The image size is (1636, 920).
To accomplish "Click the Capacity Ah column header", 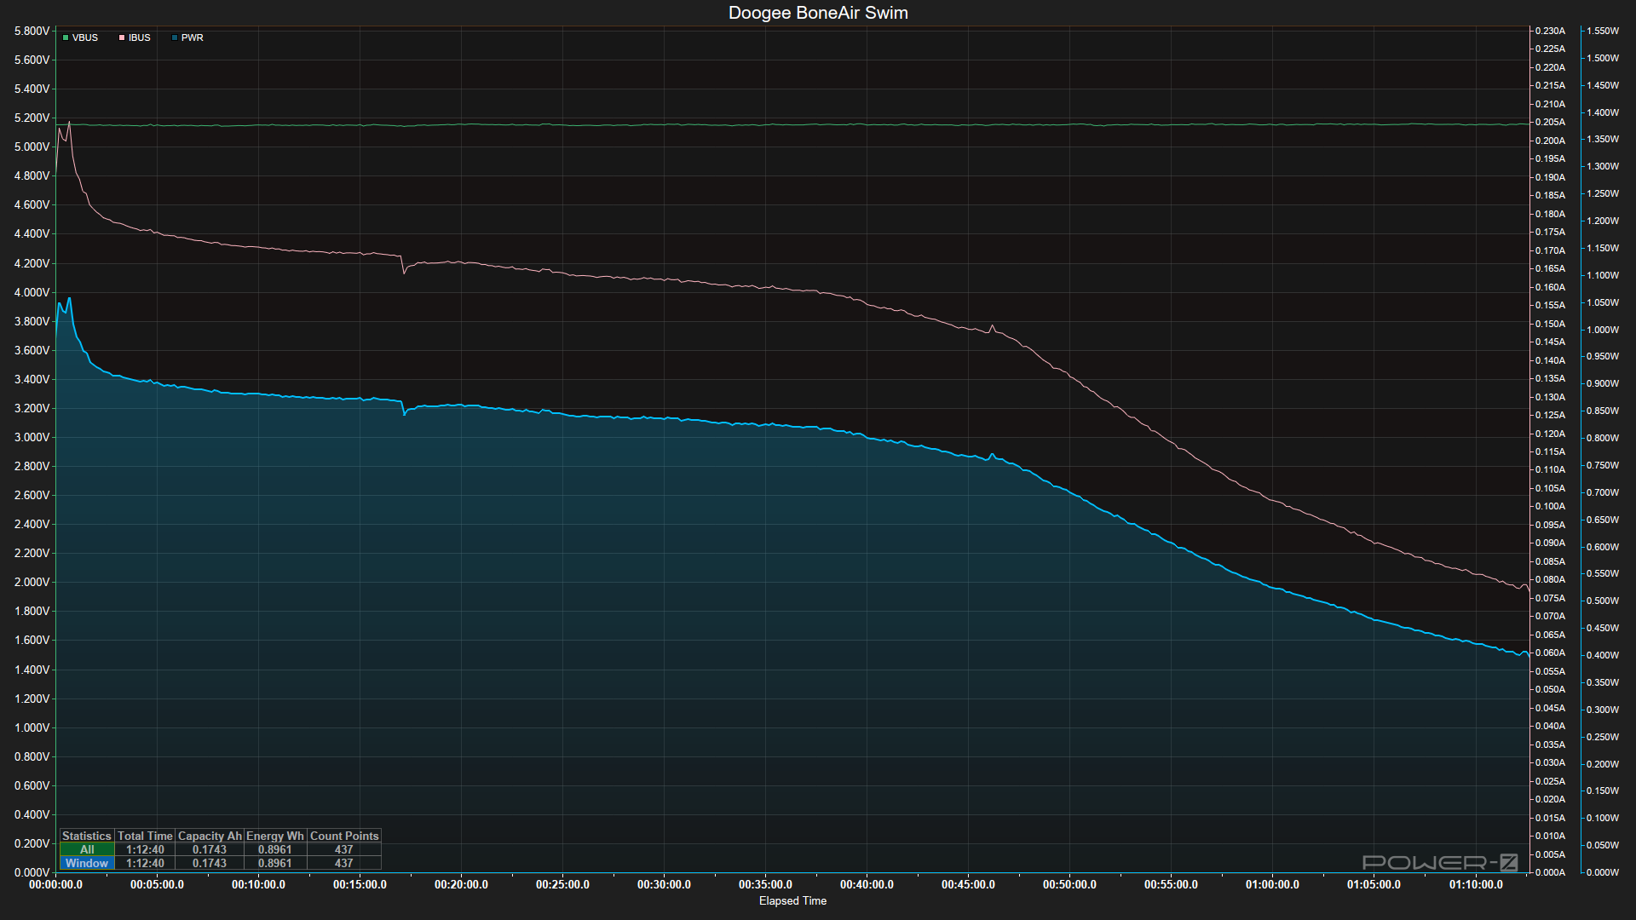I will 210,836.
